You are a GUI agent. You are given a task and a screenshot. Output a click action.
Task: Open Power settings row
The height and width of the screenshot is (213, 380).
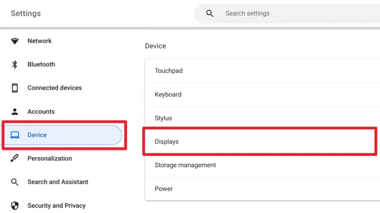click(x=262, y=189)
